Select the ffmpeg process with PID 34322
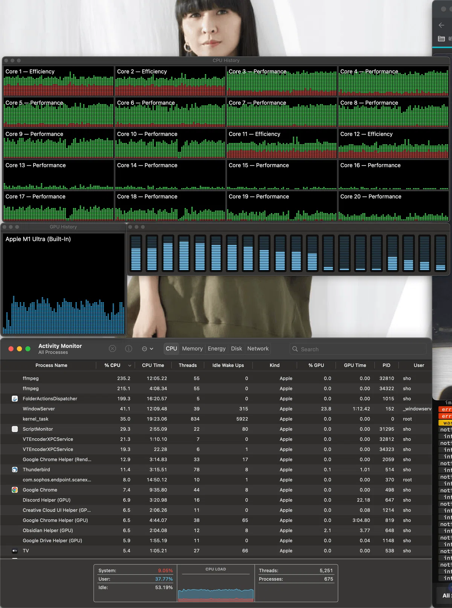Viewport: 452px width, 608px height. (216, 388)
